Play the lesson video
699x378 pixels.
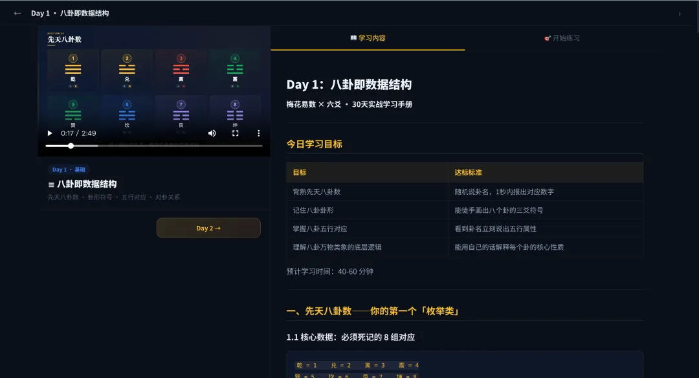click(x=49, y=133)
